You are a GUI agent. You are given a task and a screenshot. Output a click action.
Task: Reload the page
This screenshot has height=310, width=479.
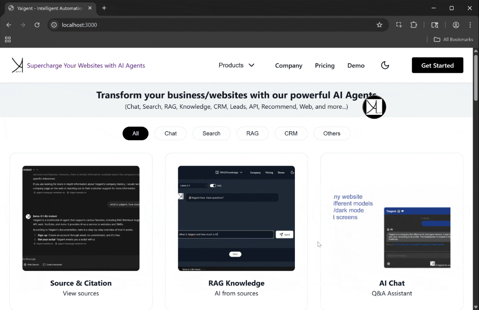[37, 25]
